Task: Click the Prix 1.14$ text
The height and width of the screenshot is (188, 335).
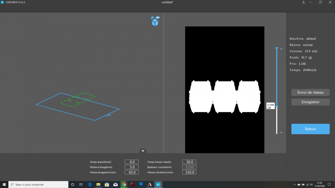Action: coord(297,64)
